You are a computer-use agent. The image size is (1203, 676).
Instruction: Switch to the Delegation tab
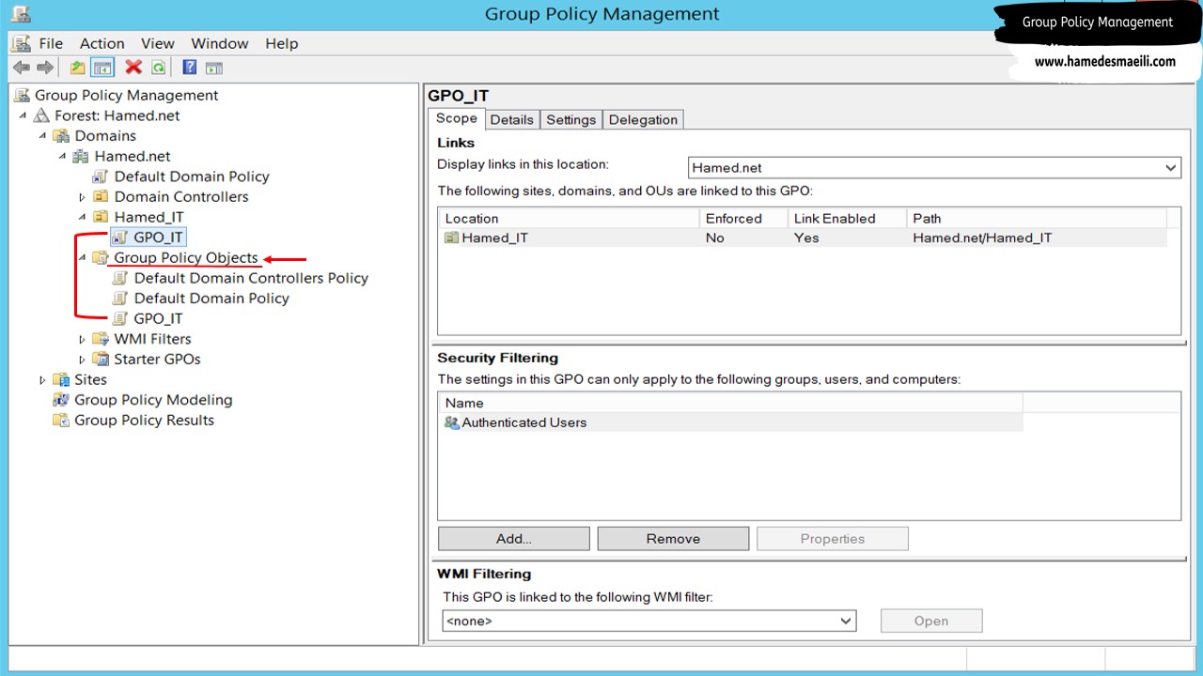point(643,120)
